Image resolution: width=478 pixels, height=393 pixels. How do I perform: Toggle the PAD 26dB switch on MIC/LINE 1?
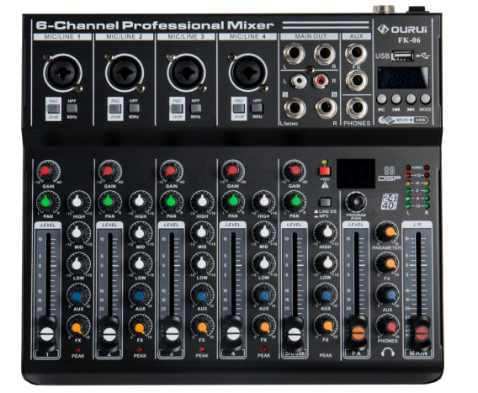coord(53,109)
